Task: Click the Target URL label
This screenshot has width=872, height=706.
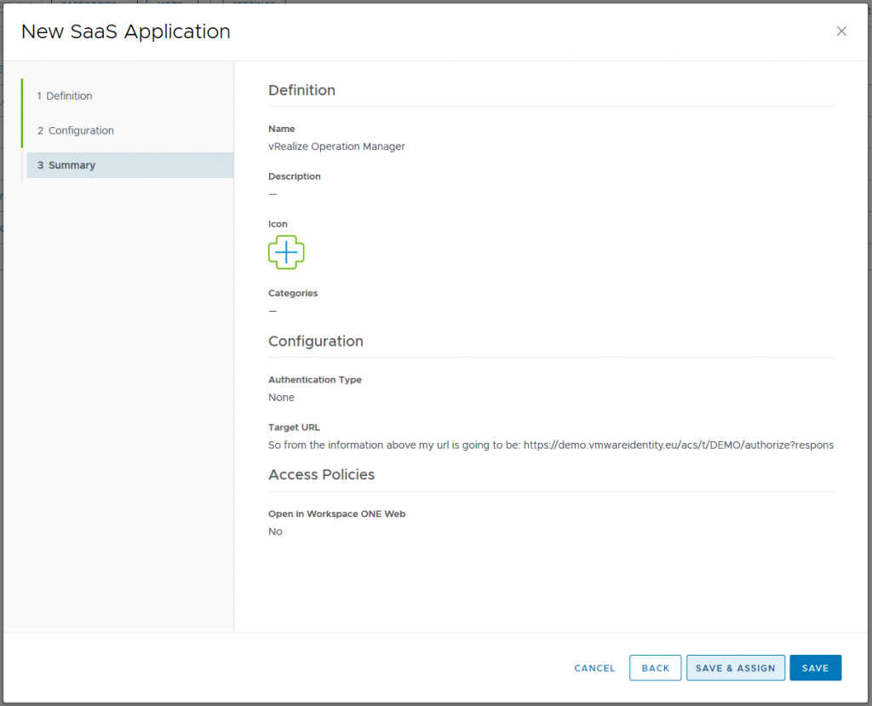Action: (x=294, y=428)
